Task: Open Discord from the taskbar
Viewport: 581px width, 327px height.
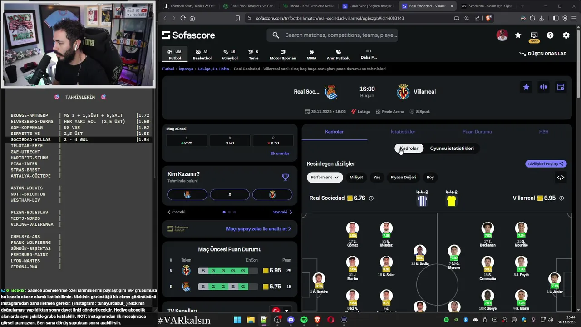Action: pos(290,320)
